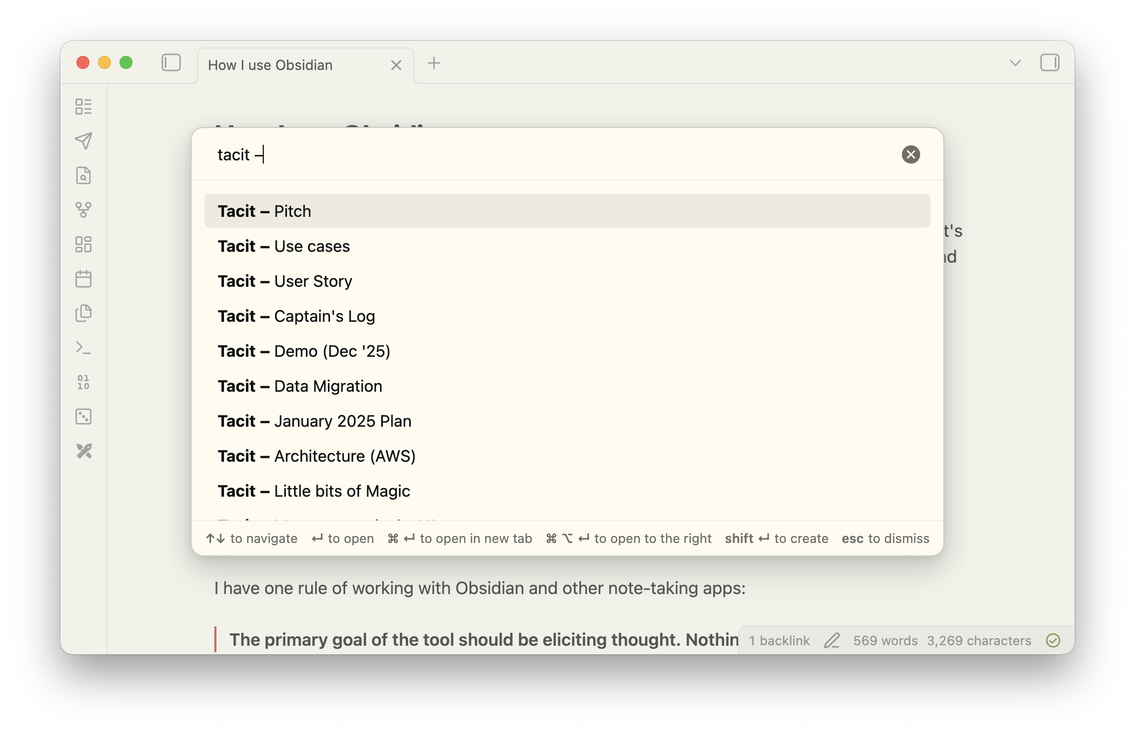Click the binary 01/10 sidebar icon
This screenshot has height=734, width=1135.
83,382
